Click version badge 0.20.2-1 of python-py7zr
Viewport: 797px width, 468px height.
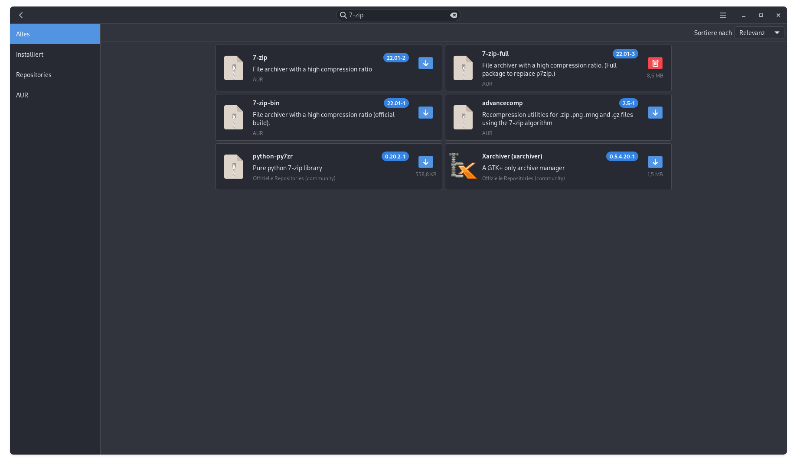pyautogui.click(x=395, y=157)
